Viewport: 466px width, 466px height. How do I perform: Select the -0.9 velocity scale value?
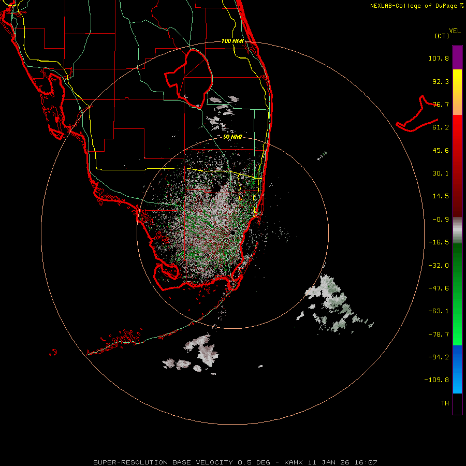tap(441, 220)
